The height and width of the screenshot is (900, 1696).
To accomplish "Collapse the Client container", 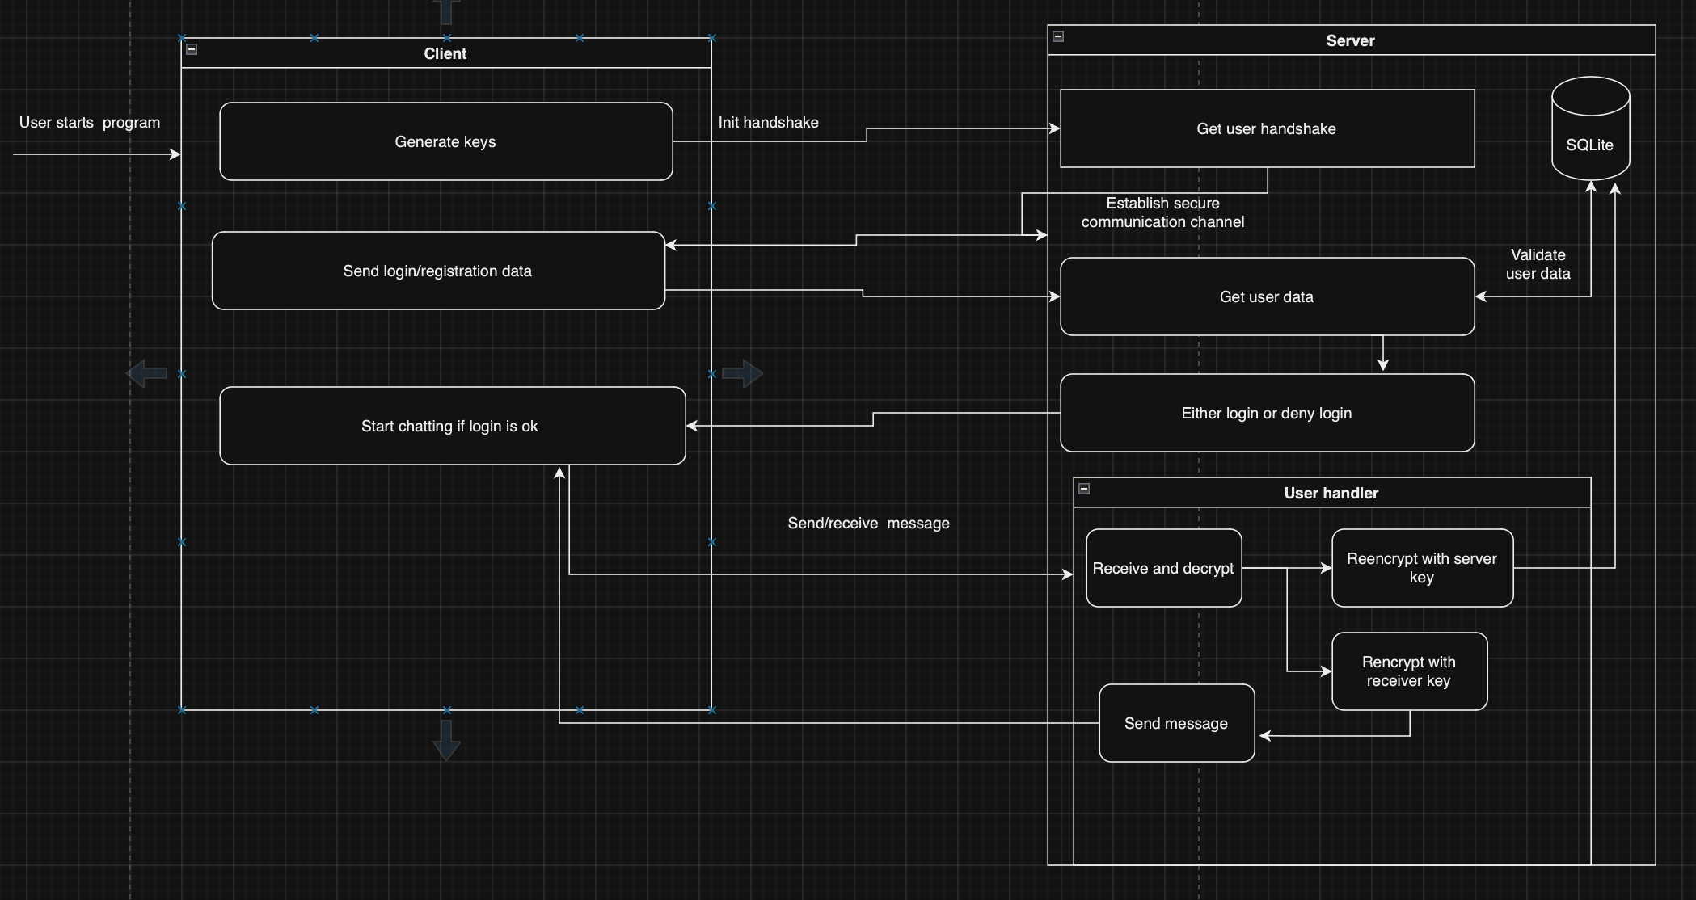I will [192, 49].
